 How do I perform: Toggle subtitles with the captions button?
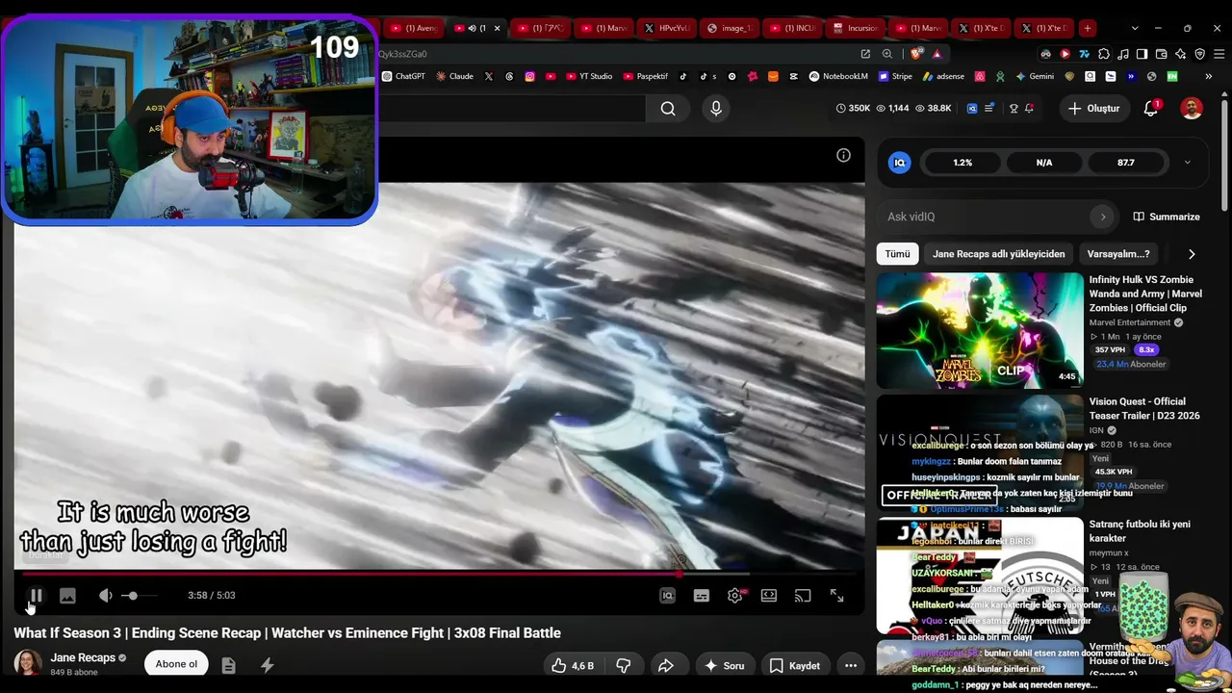click(x=702, y=596)
